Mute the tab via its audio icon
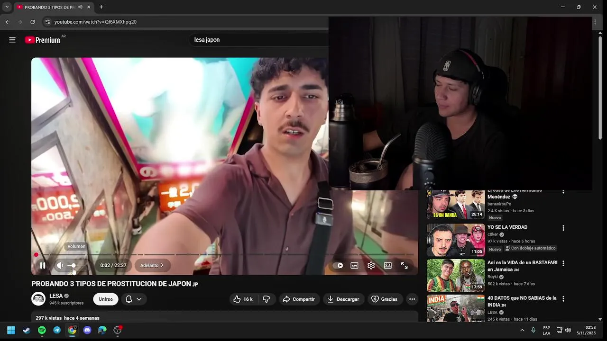The width and height of the screenshot is (607, 341). click(80, 7)
